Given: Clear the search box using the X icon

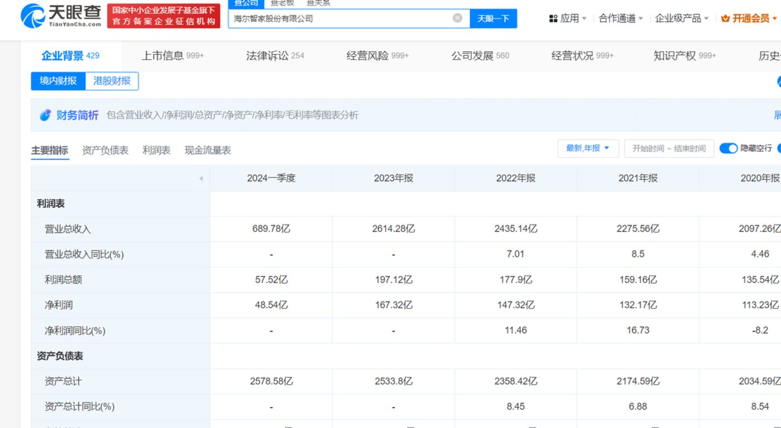Looking at the screenshot, I should pos(457,17).
